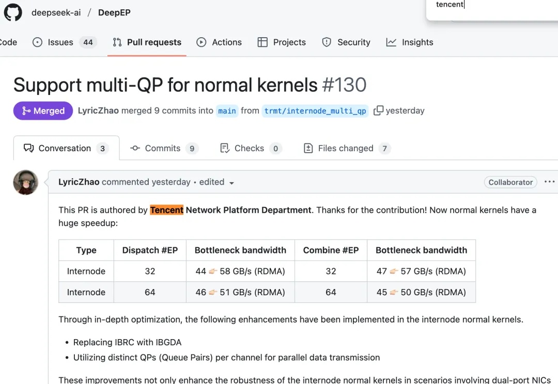Select the Conversation tab
The width and height of the screenshot is (558, 384).
pyautogui.click(x=66, y=148)
